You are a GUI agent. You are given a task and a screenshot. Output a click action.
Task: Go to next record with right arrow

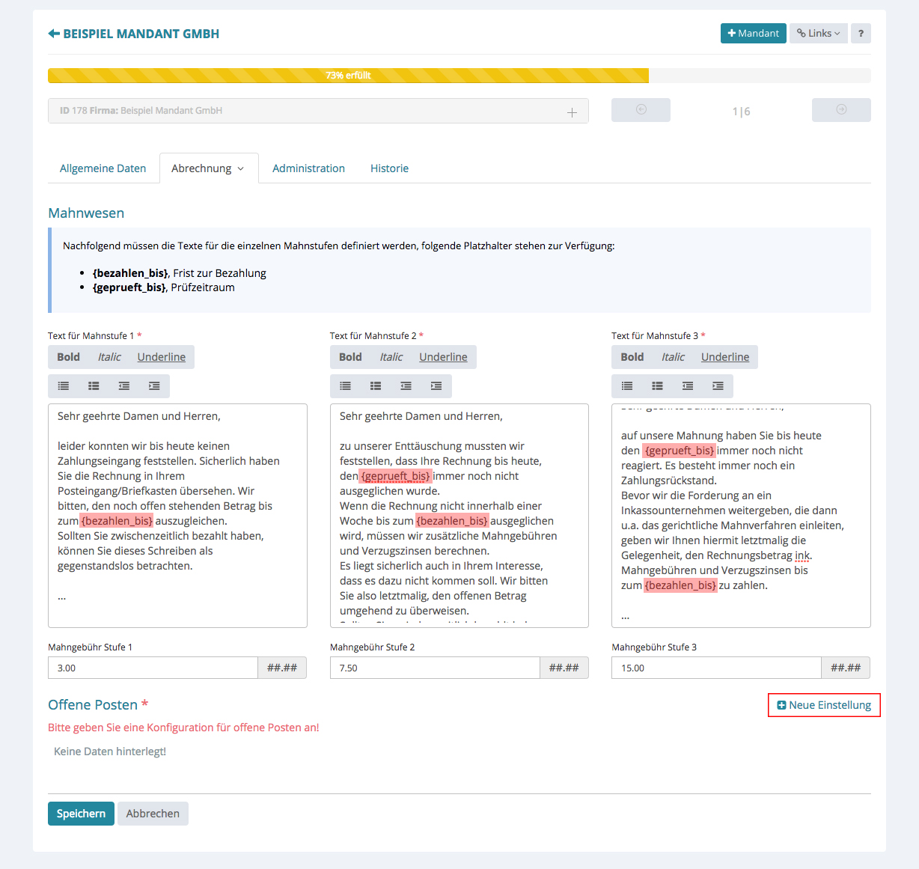pos(841,110)
